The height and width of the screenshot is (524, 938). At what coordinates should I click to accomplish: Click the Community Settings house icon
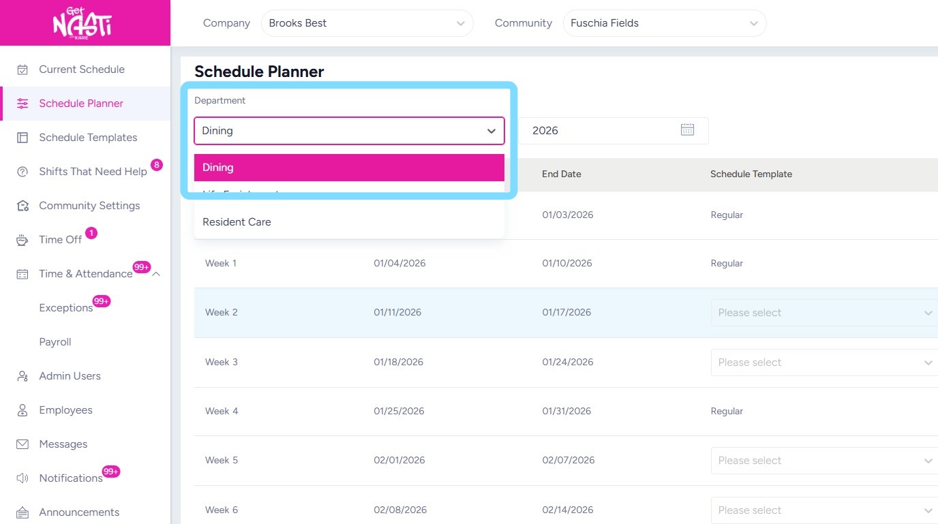coord(22,206)
